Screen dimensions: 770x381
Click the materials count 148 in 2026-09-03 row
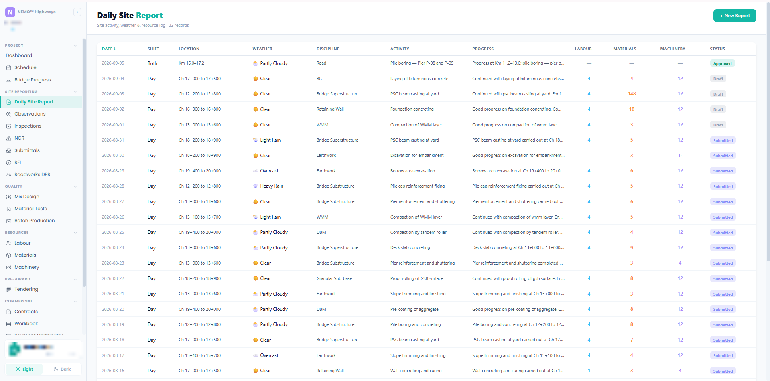(x=632, y=94)
